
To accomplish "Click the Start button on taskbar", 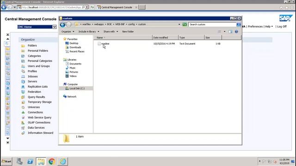I will [x=6, y=161].
